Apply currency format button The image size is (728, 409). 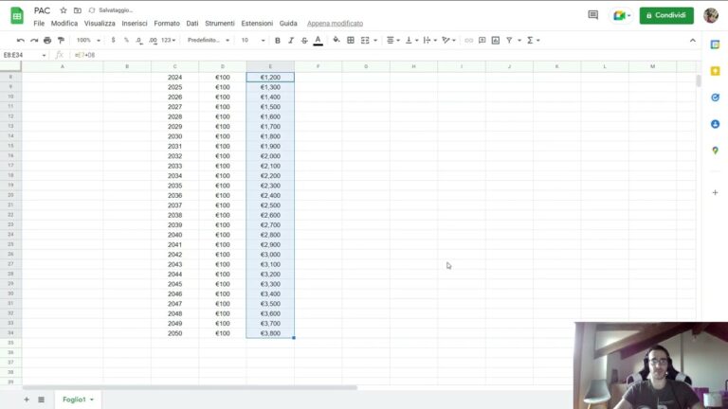click(113, 41)
